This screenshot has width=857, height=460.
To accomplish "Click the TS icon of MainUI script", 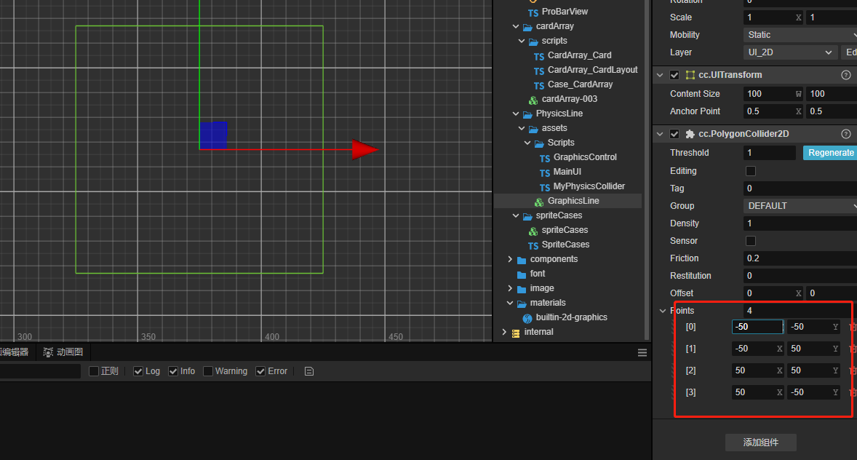I will [x=544, y=172].
